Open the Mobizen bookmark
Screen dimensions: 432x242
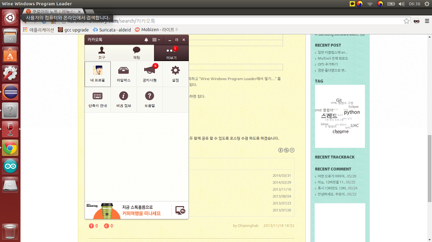pyautogui.click(x=156, y=30)
